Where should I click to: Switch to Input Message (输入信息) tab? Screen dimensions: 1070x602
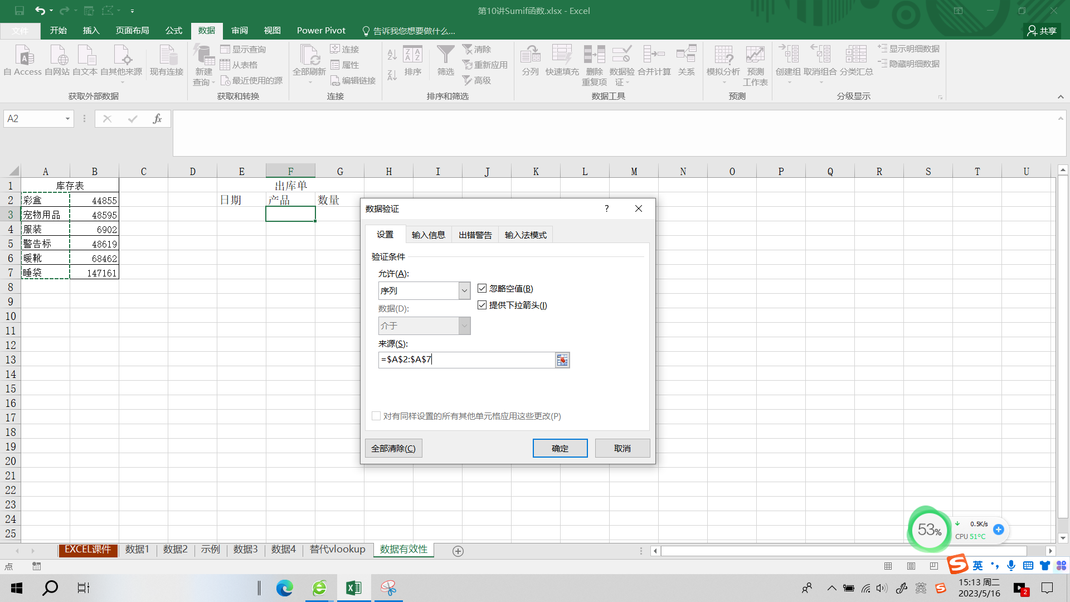428,235
